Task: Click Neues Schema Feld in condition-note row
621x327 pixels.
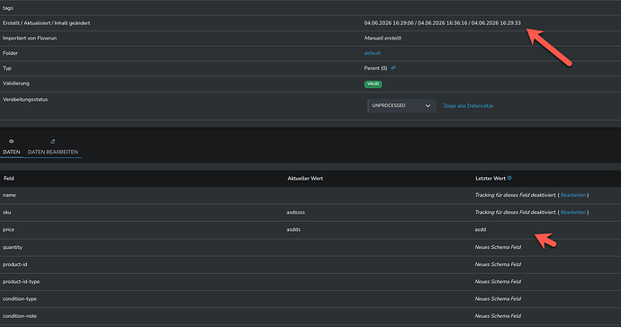Action: pos(498,316)
